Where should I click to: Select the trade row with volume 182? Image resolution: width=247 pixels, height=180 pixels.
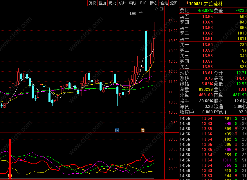point(213,139)
